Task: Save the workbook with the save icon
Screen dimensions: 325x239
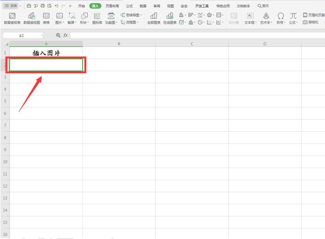Action: coord(29,6)
